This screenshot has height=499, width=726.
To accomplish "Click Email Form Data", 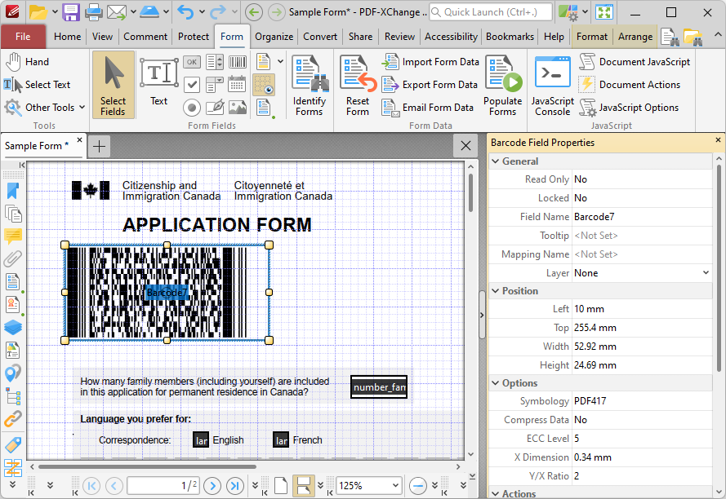I will coord(428,108).
